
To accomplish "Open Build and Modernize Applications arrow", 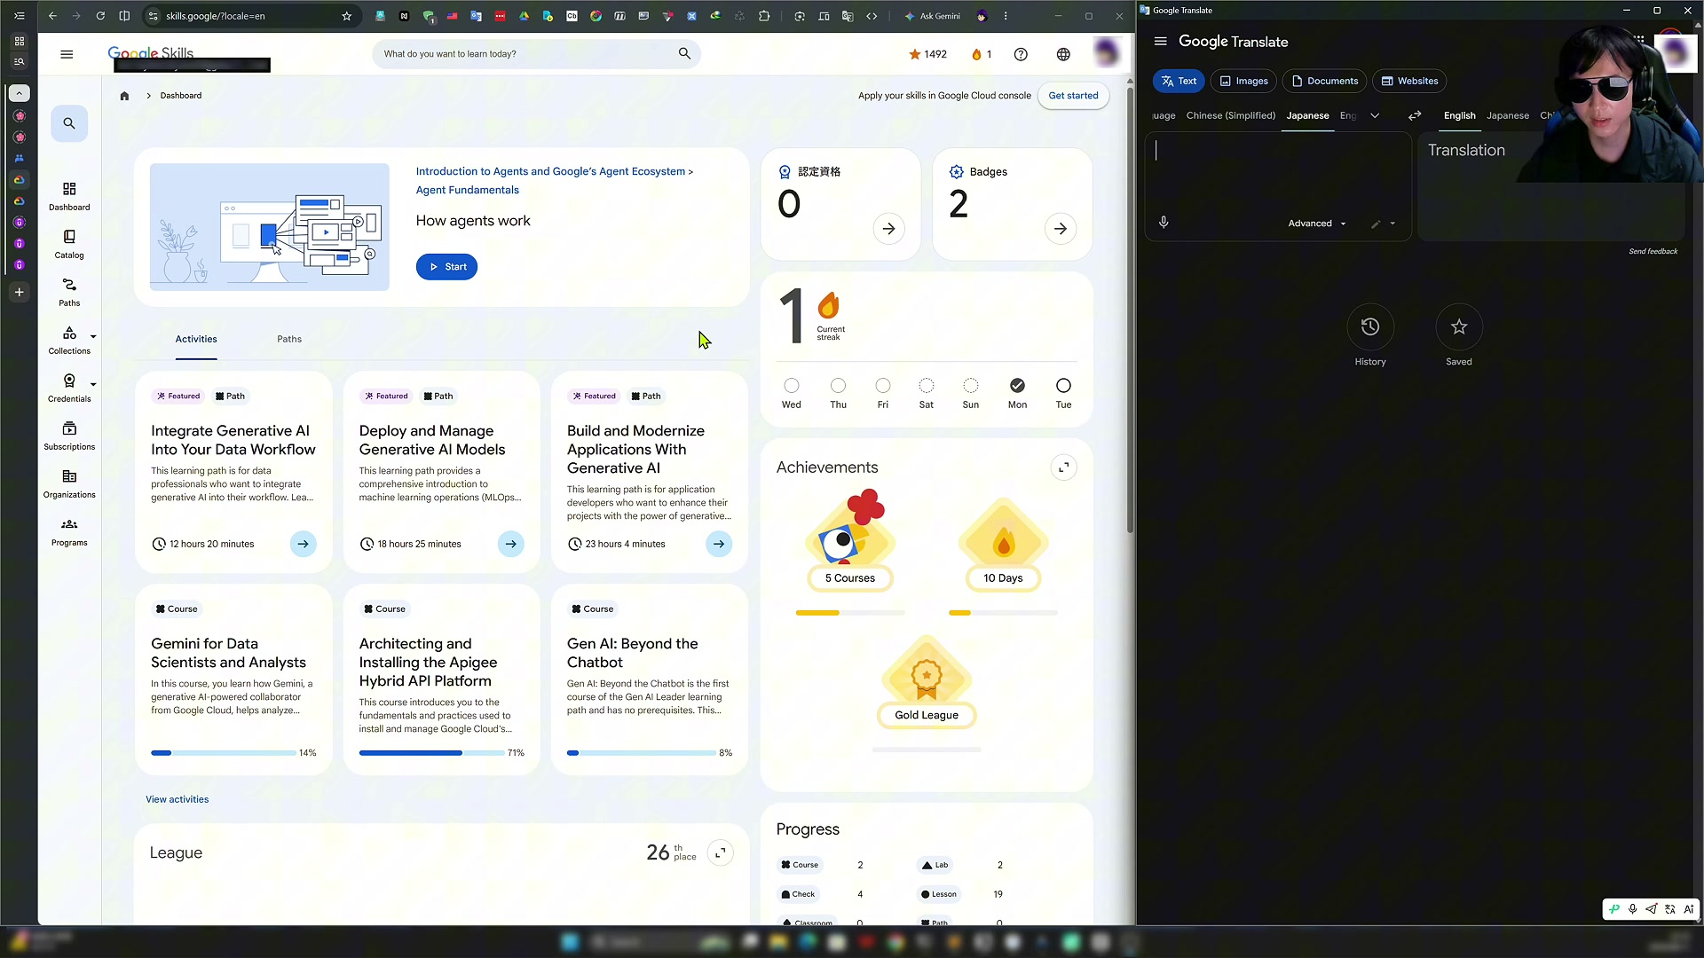I will point(719,544).
